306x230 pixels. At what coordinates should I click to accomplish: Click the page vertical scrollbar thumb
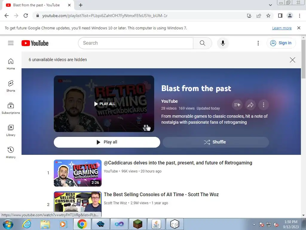click(x=303, y=59)
